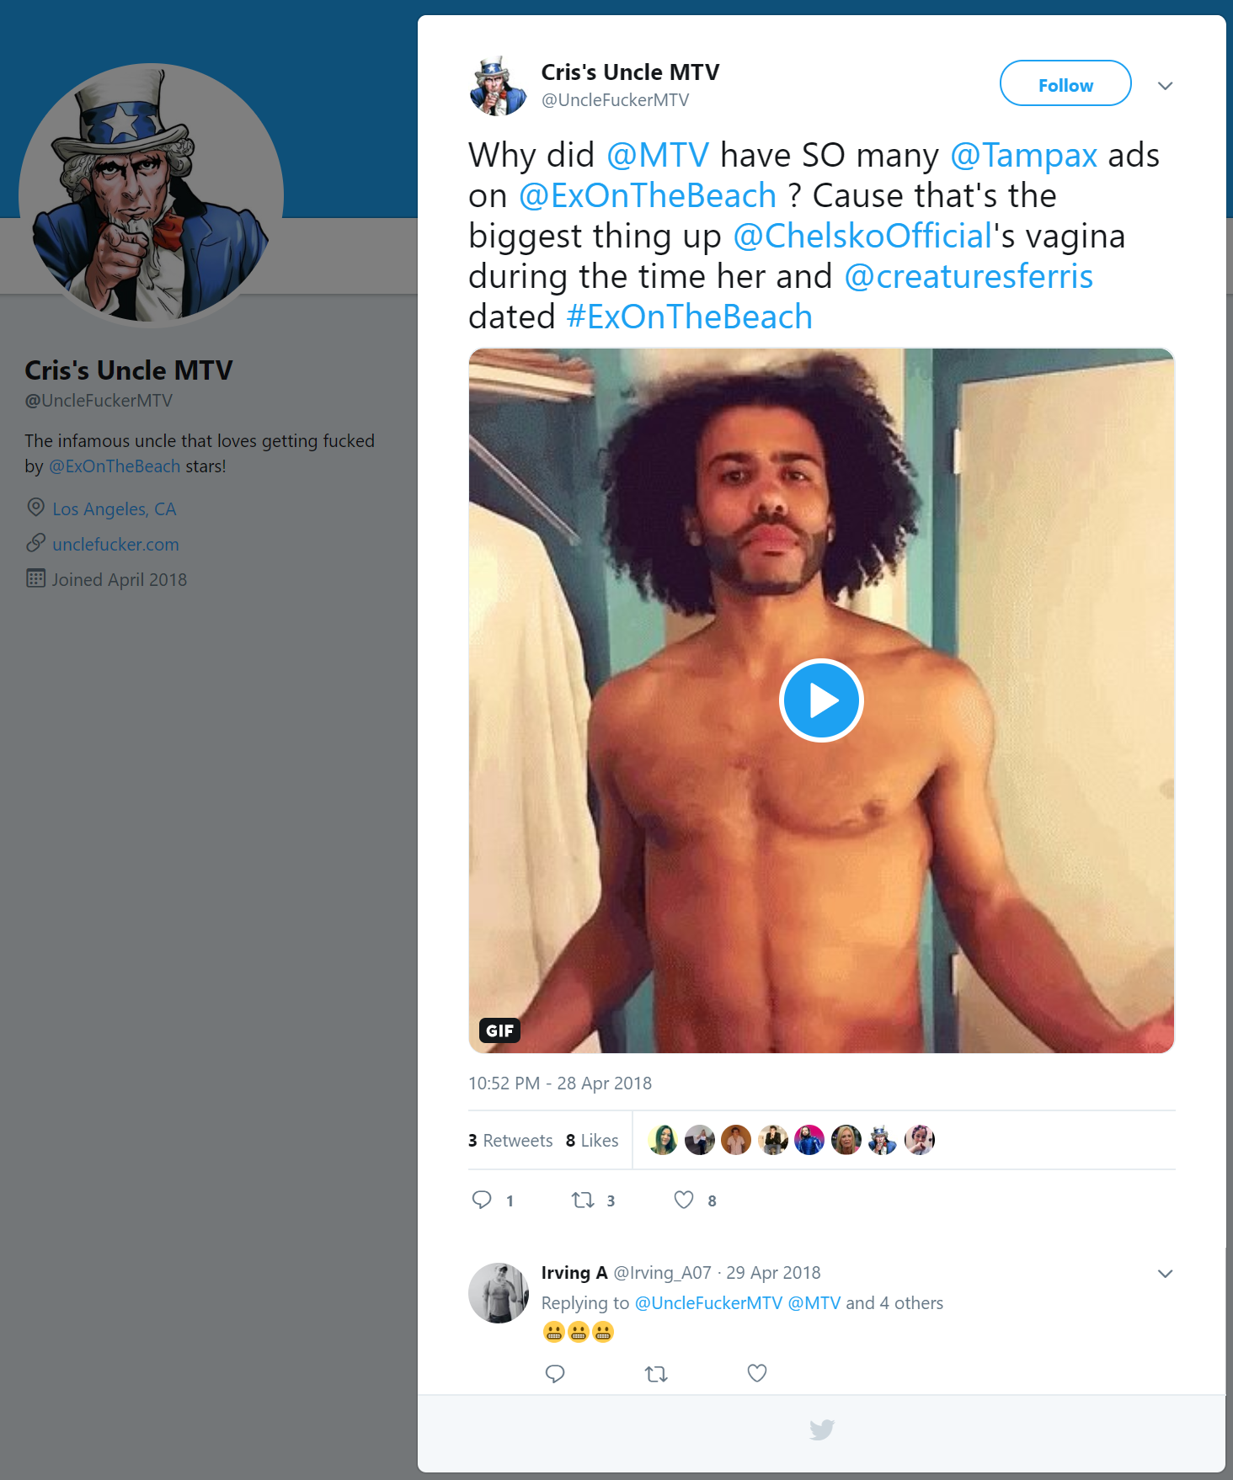Viewport: 1233px width, 1480px height.
Task: Open Irving A's profile avatar
Action: tap(499, 1292)
